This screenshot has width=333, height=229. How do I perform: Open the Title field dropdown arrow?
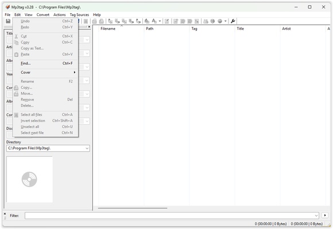(x=87, y=40)
